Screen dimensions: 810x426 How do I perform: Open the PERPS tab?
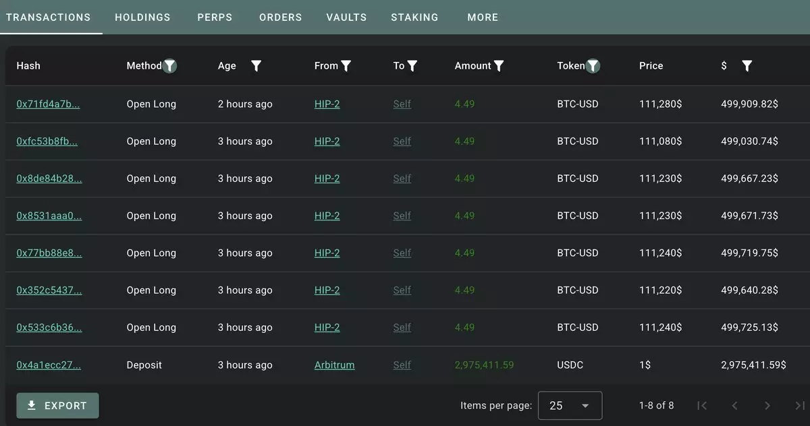pyautogui.click(x=215, y=17)
